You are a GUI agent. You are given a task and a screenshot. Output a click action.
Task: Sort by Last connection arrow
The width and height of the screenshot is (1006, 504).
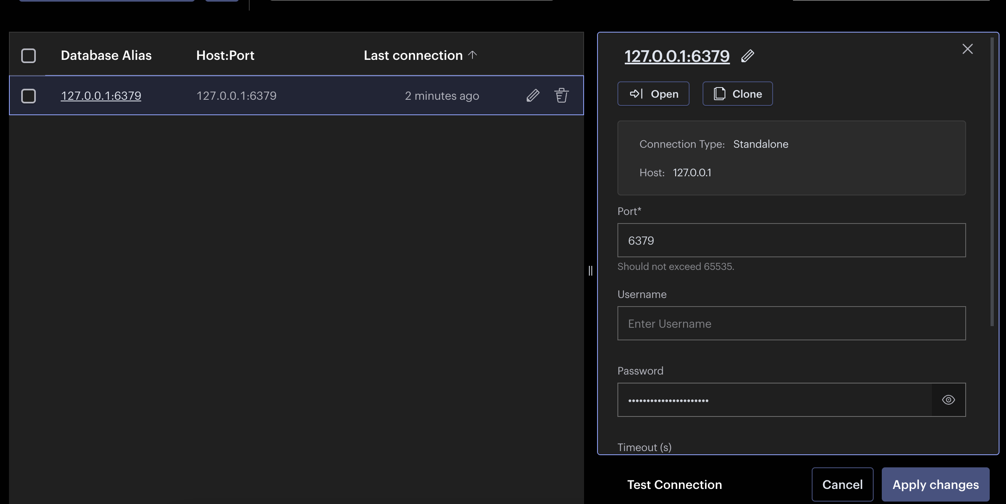472,55
